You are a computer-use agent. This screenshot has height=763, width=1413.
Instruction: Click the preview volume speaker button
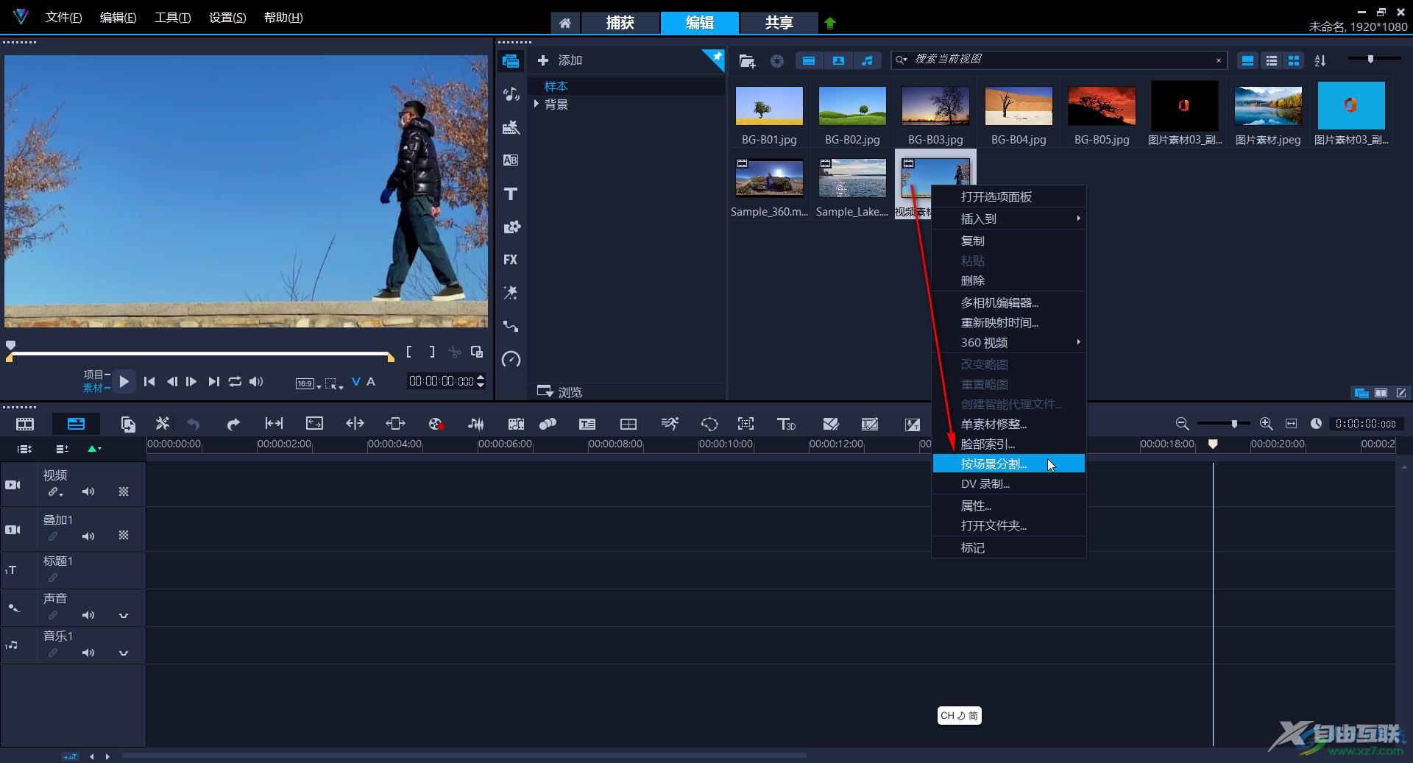(256, 381)
